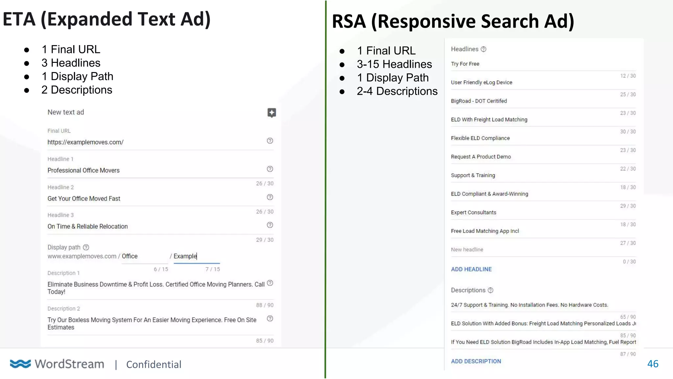Click the 7 / 15 path counter
This screenshot has width=673, height=379.
213,269
